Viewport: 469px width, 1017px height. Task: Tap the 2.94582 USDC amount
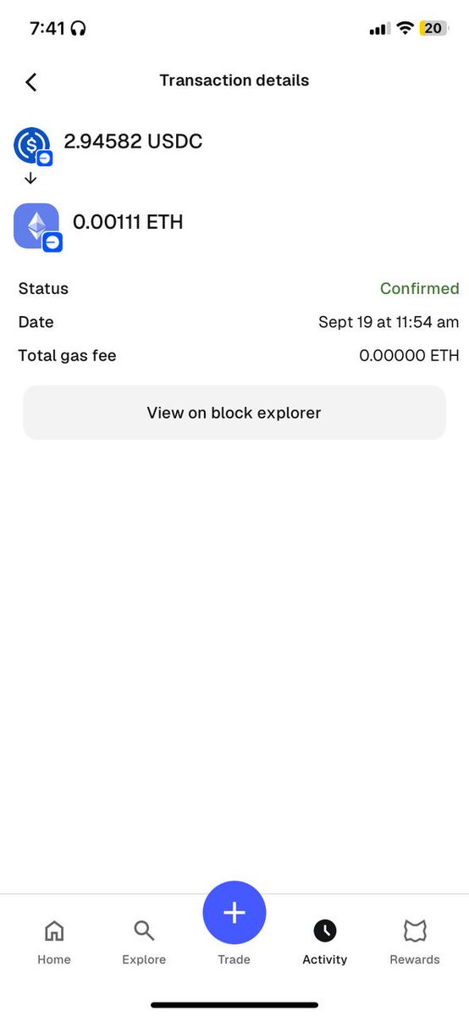134,142
